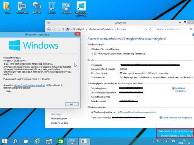
Task: Open Microsoft szoftverlicenc-szerződés link in névjegy dialog
Action: tap(29, 85)
